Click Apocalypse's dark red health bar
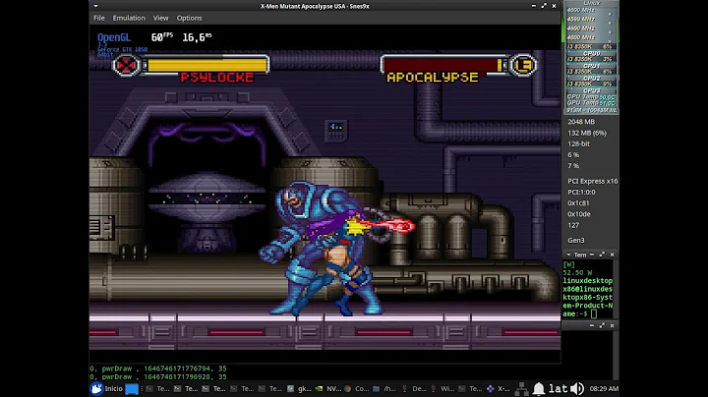The height and width of the screenshot is (397, 708). [441, 66]
